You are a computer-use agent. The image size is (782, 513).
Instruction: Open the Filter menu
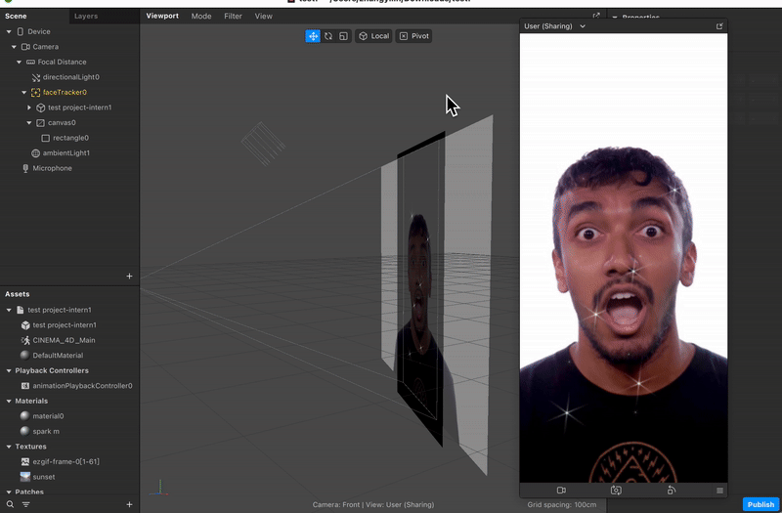(x=233, y=16)
